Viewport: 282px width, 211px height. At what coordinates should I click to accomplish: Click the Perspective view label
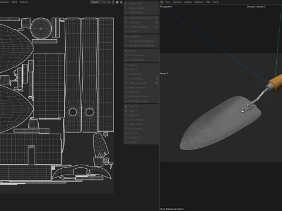[166, 6]
